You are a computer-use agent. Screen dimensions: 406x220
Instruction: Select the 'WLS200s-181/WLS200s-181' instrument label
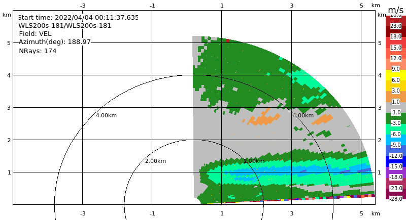point(65,26)
